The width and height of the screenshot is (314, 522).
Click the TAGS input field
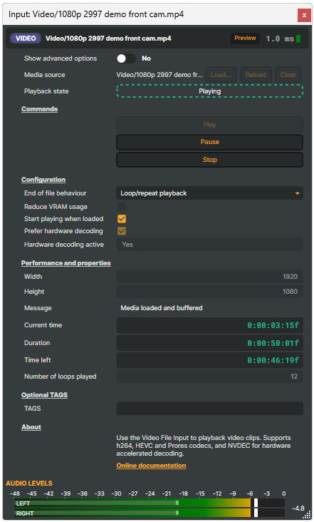tap(209, 409)
